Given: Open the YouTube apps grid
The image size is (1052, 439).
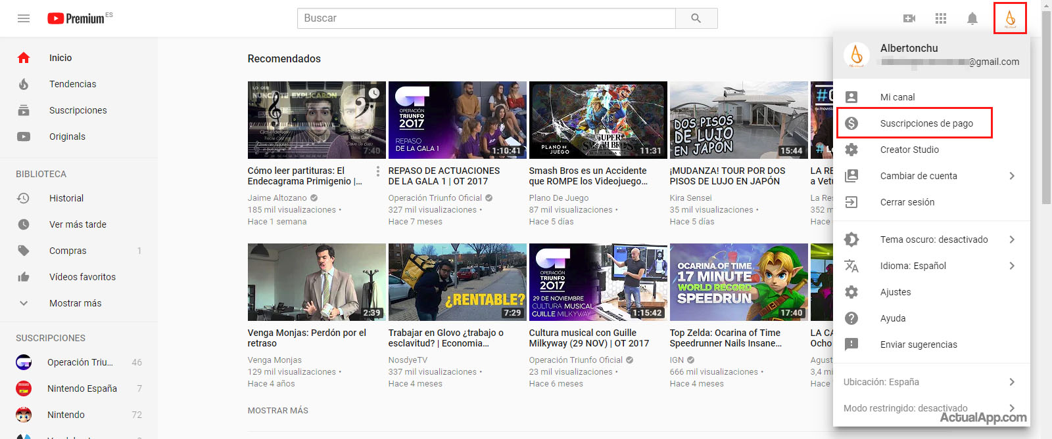Looking at the screenshot, I should pos(941,18).
